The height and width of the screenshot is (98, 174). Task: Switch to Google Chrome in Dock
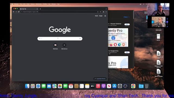[133, 86]
